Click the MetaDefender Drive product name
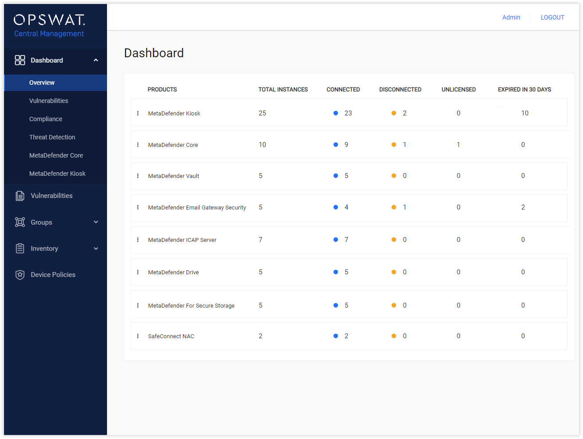 click(174, 273)
